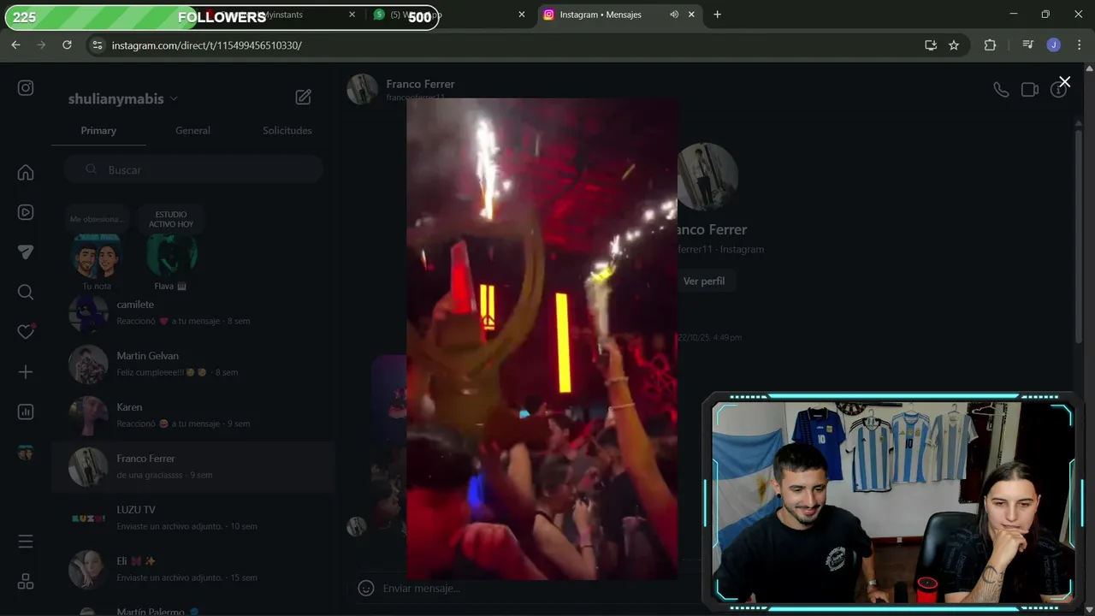Image resolution: width=1095 pixels, height=616 pixels.
Task: Open LUZU TV conversation
Action: (x=193, y=518)
